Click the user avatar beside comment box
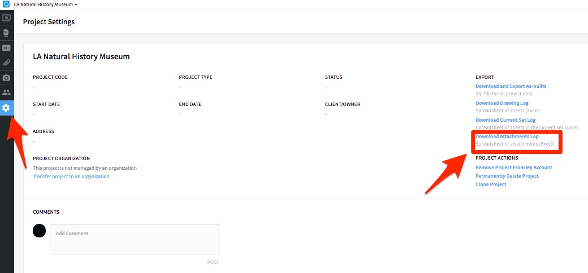The width and height of the screenshot is (588, 273). coord(40,230)
